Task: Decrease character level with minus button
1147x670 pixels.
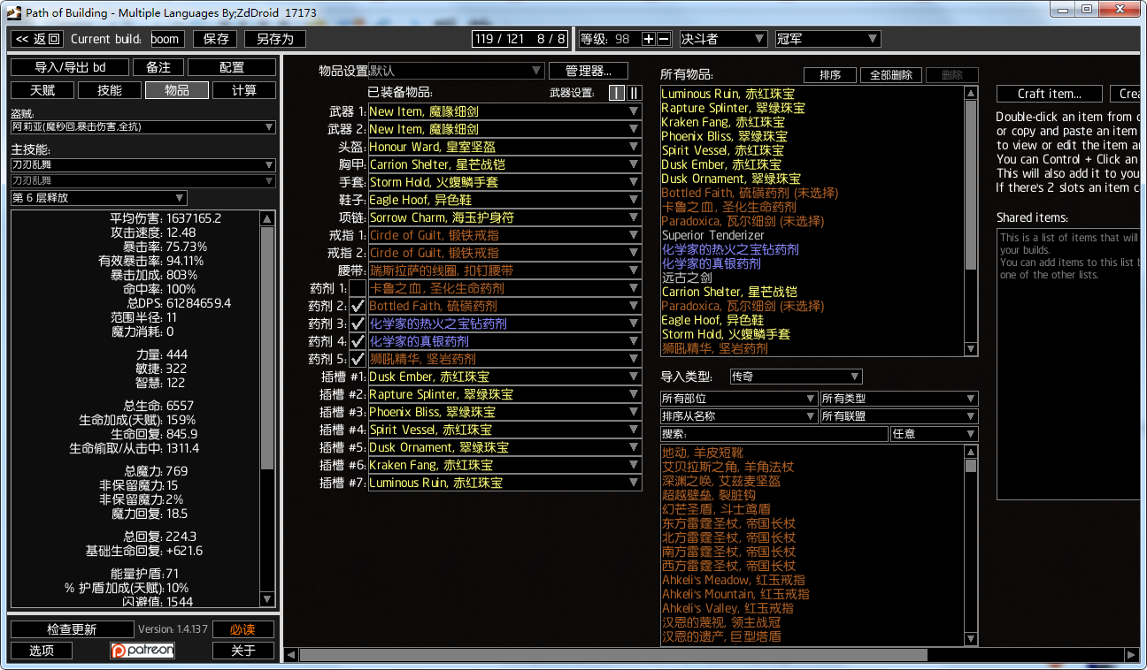Action: pos(664,39)
